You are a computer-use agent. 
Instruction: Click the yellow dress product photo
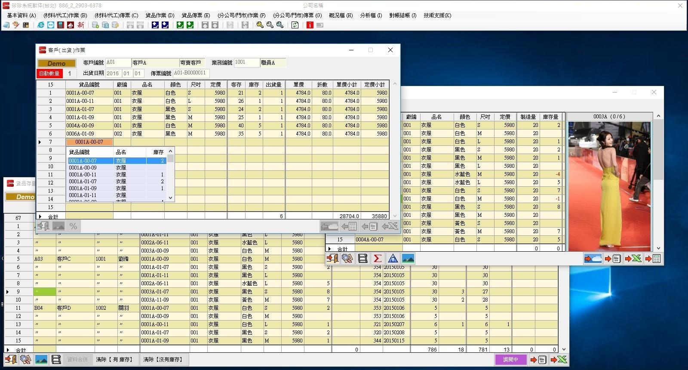point(609,186)
